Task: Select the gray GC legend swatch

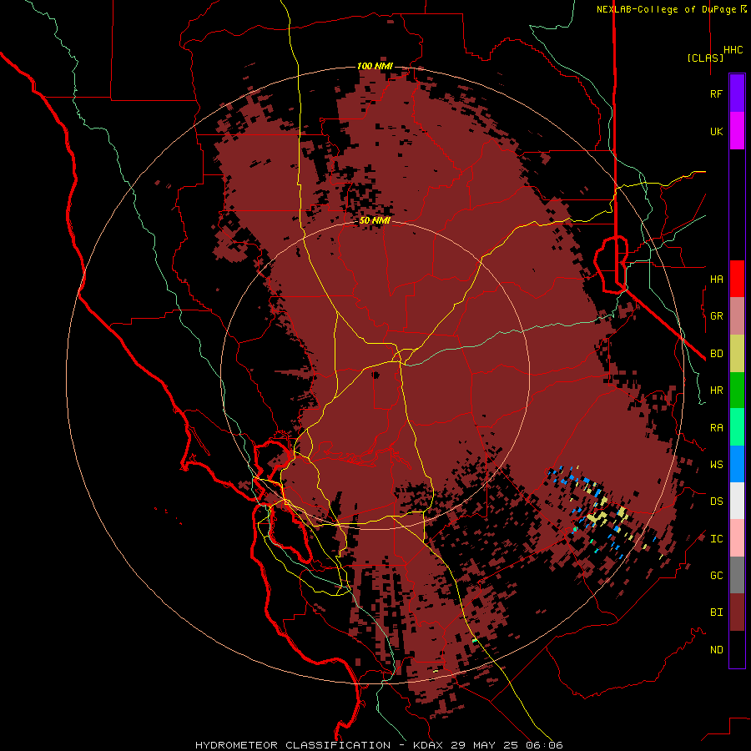Action: [x=737, y=575]
